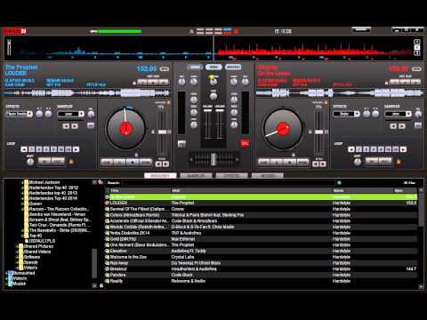The image size is (427, 320).
Task: Halve the left deck loop with left arrow
Action: [24, 149]
